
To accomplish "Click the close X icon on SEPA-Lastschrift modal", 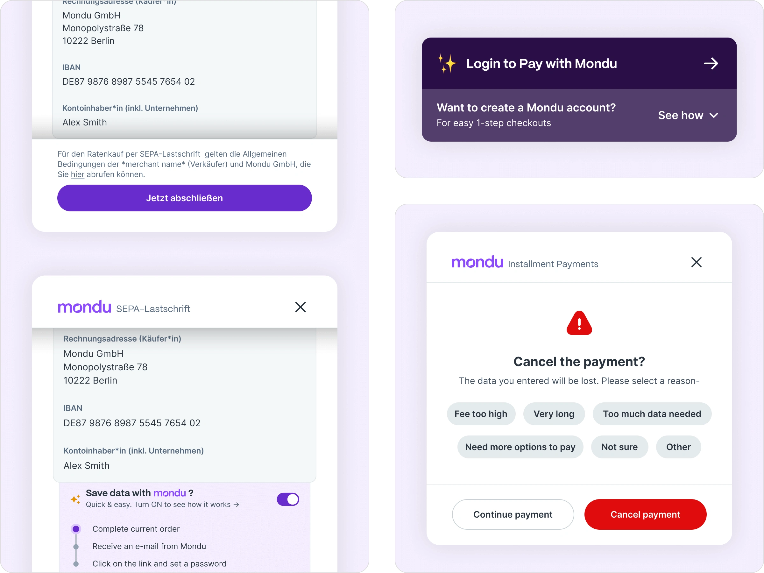I will [300, 307].
